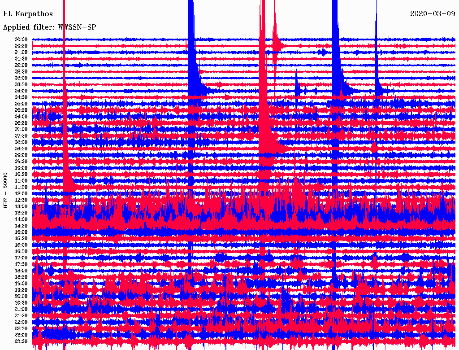Select the 12:30 time label
Viewport: 459px width, 350px height.
pyautogui.click(x=21, y=200)
